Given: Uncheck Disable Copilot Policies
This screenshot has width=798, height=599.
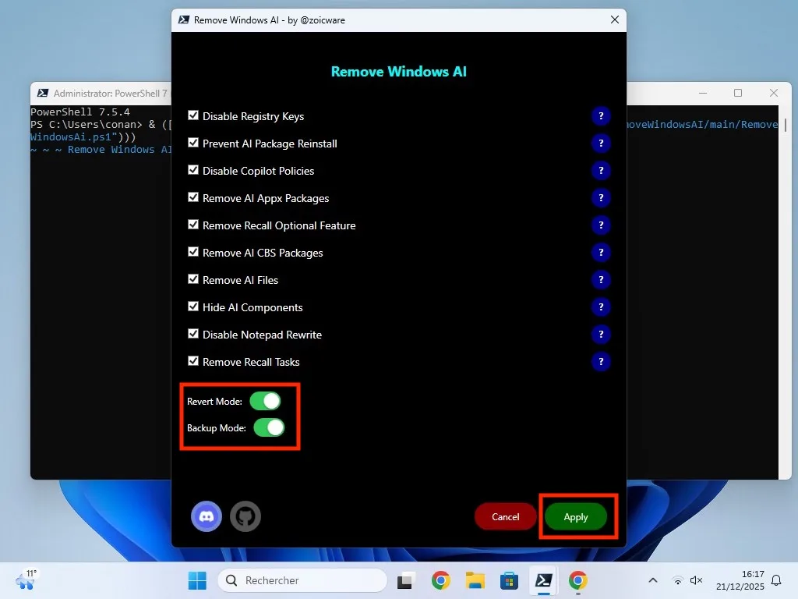Looking at the screenshot, I should 193,169.
